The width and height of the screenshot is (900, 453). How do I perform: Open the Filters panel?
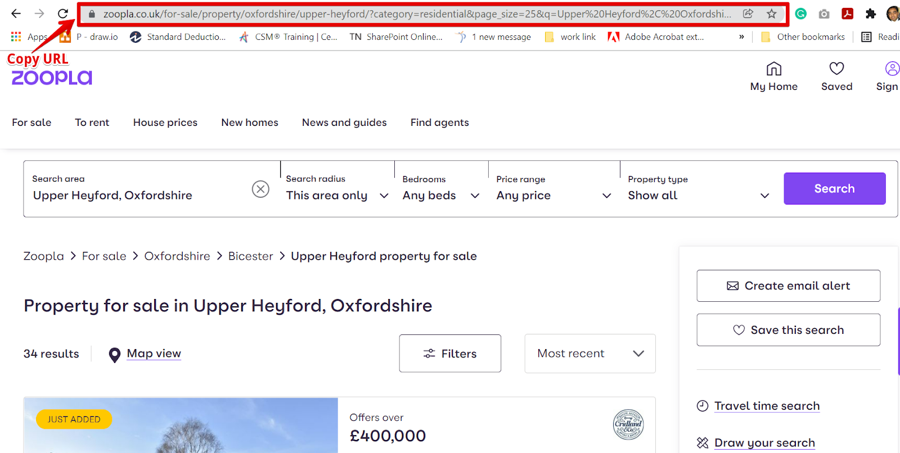click(450, 354)
